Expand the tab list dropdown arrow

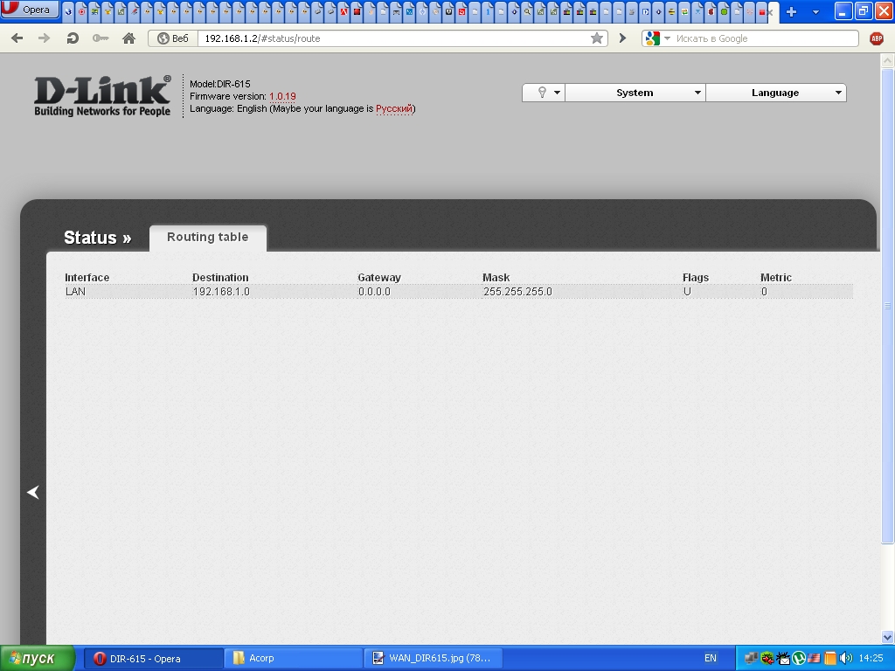pos(815,12)
